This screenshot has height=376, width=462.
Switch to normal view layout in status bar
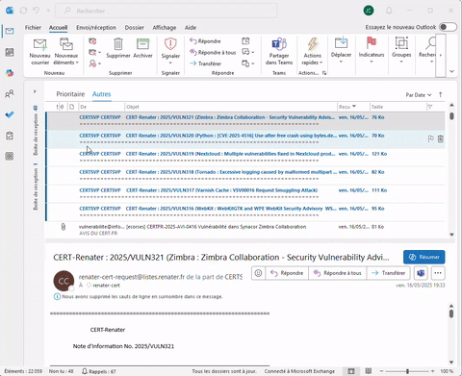tap(351, 371)
